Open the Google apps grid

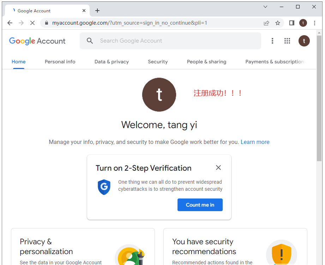pos(287,41)
